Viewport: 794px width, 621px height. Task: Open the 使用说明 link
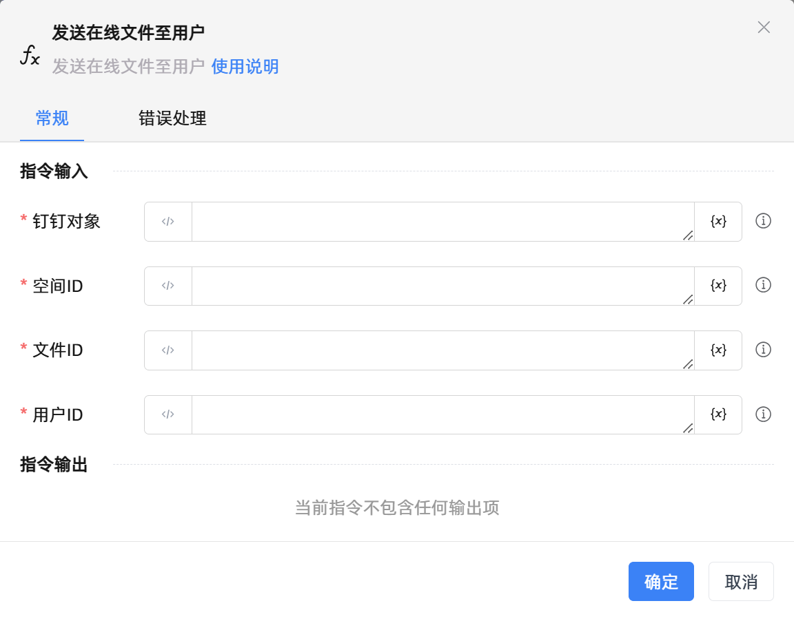(x=245, y=67)
